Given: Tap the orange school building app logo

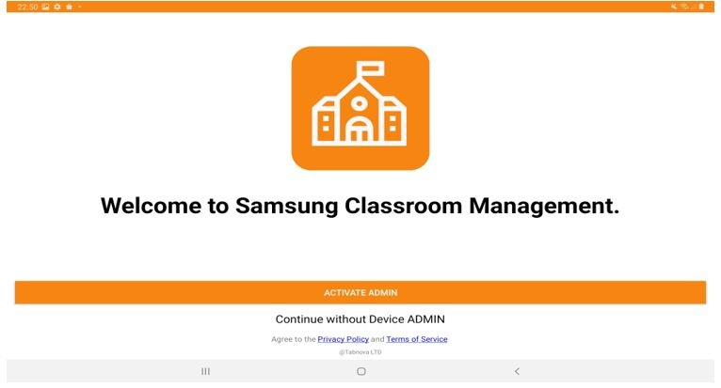Looking at the screenshot, I should click(360, 108).
